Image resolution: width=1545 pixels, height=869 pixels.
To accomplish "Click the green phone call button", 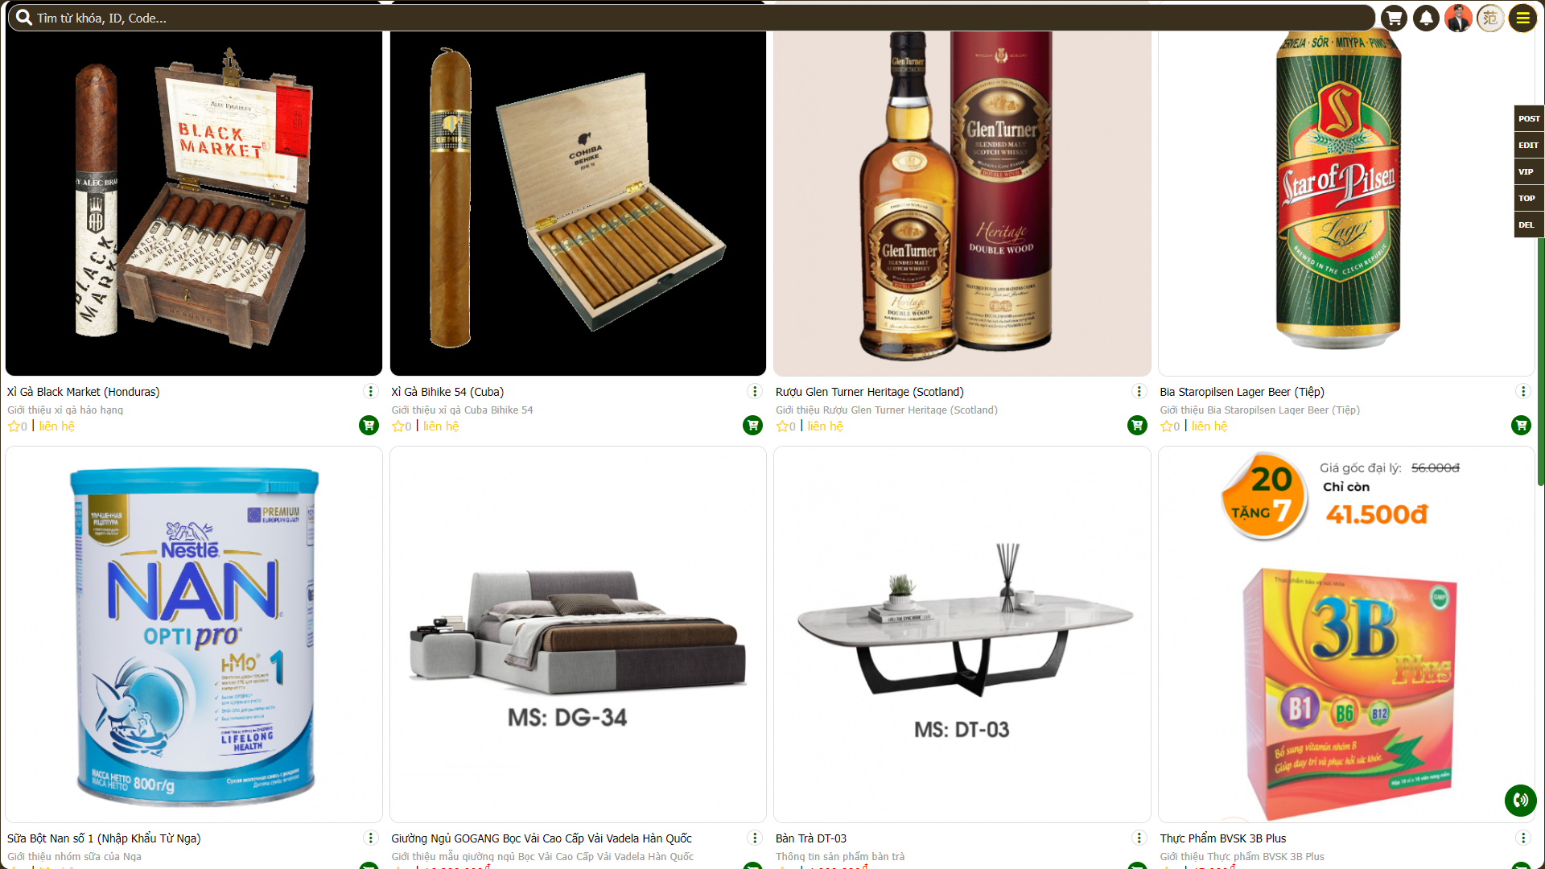I will click(1520, 800).
